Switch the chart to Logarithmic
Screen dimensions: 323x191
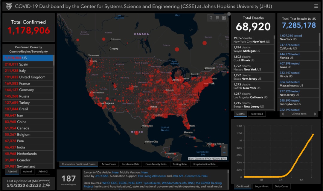tap(262, 187)
